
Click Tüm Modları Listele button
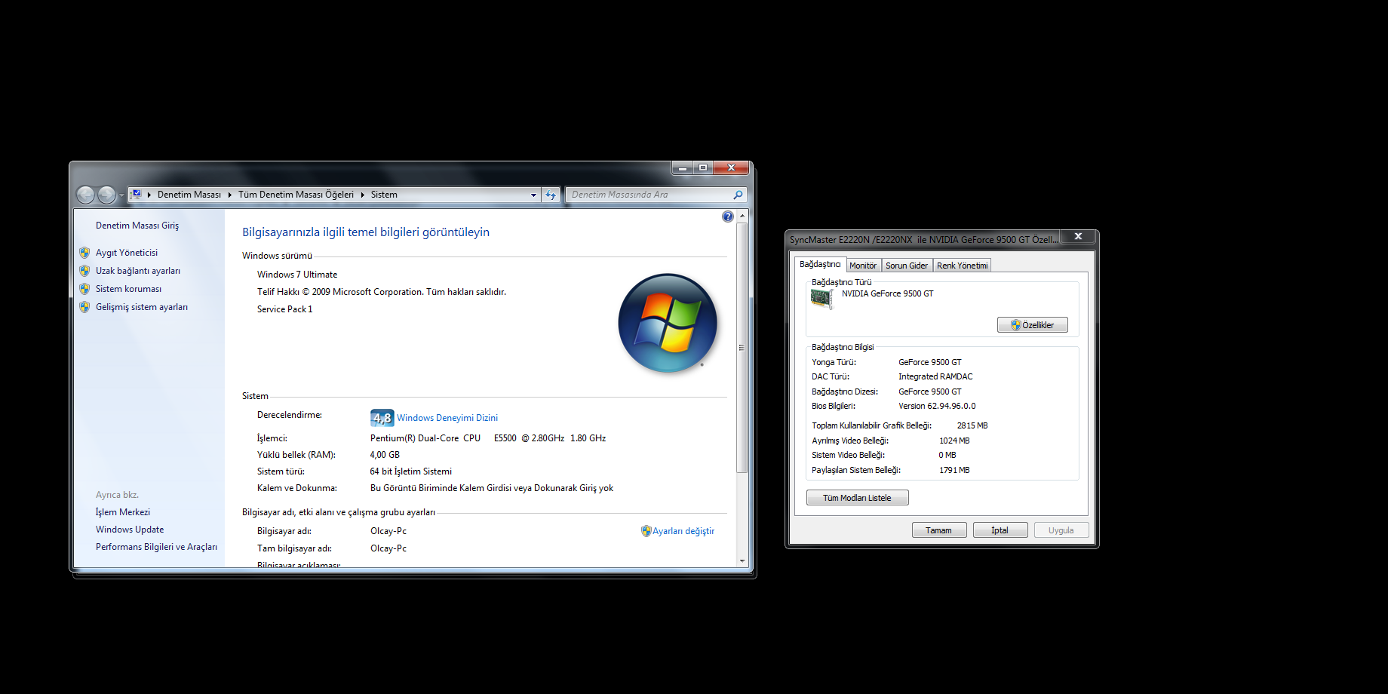[857, 498]
